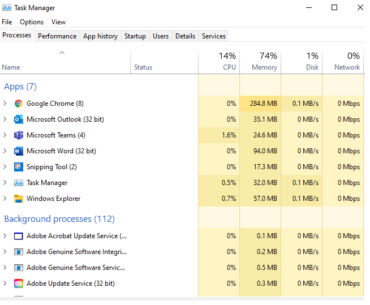Click the Apps (7) group heading
Image resolution: width=370 pixels, height=305 pixels.
coord(20,87)
